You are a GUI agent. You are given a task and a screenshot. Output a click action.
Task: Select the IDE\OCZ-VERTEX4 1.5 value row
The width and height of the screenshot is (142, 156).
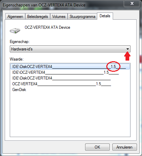point(66,72)
